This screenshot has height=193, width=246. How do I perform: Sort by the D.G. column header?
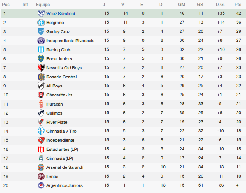tap(220, 5)
